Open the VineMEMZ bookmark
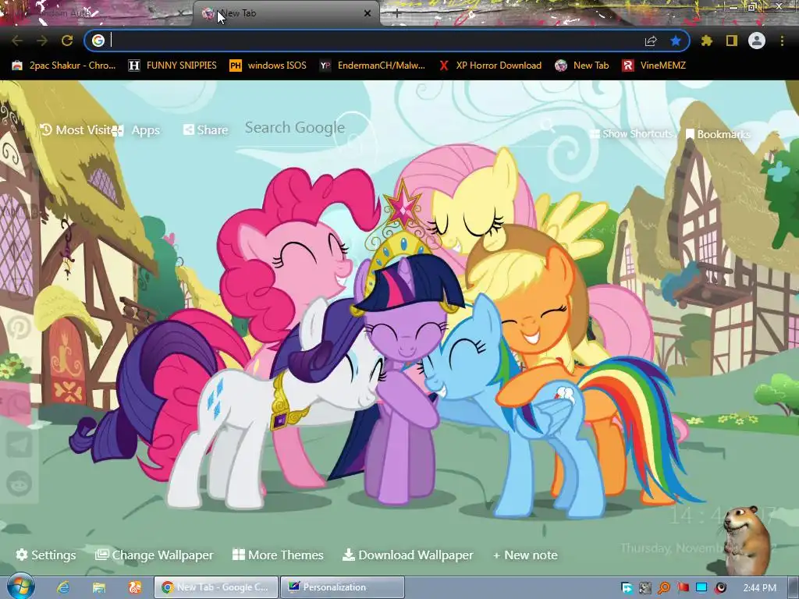Image resolution: width=799 pixels, height=599 pixels. (654, 66)
